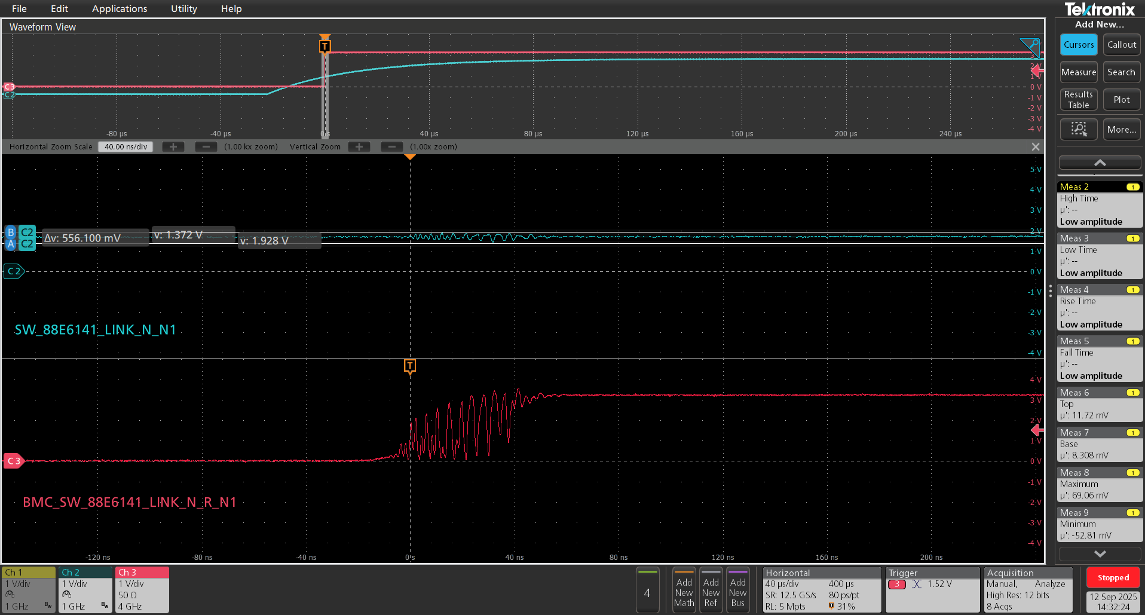The image size is (1145, 615).
Task: Select cursor B handle
Action: [x=11, y=232]
